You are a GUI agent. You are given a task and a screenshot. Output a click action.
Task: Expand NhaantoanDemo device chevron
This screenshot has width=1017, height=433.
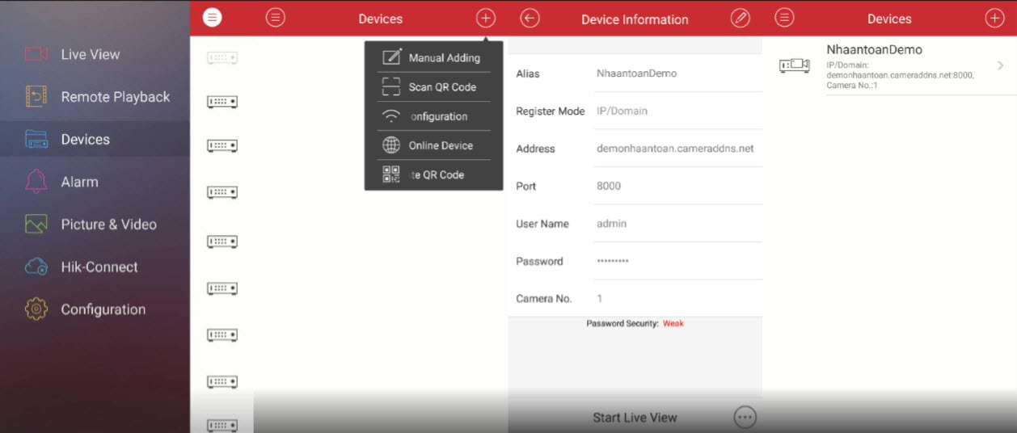point(1000,65)
